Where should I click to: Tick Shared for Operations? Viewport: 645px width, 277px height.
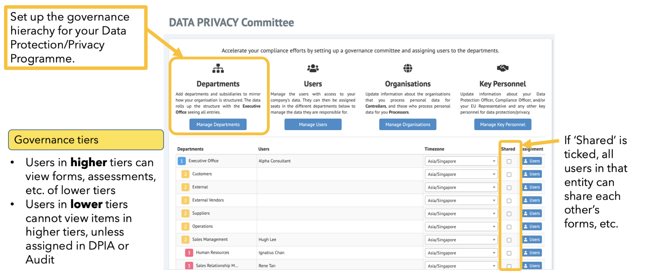[x=509, y=227]
